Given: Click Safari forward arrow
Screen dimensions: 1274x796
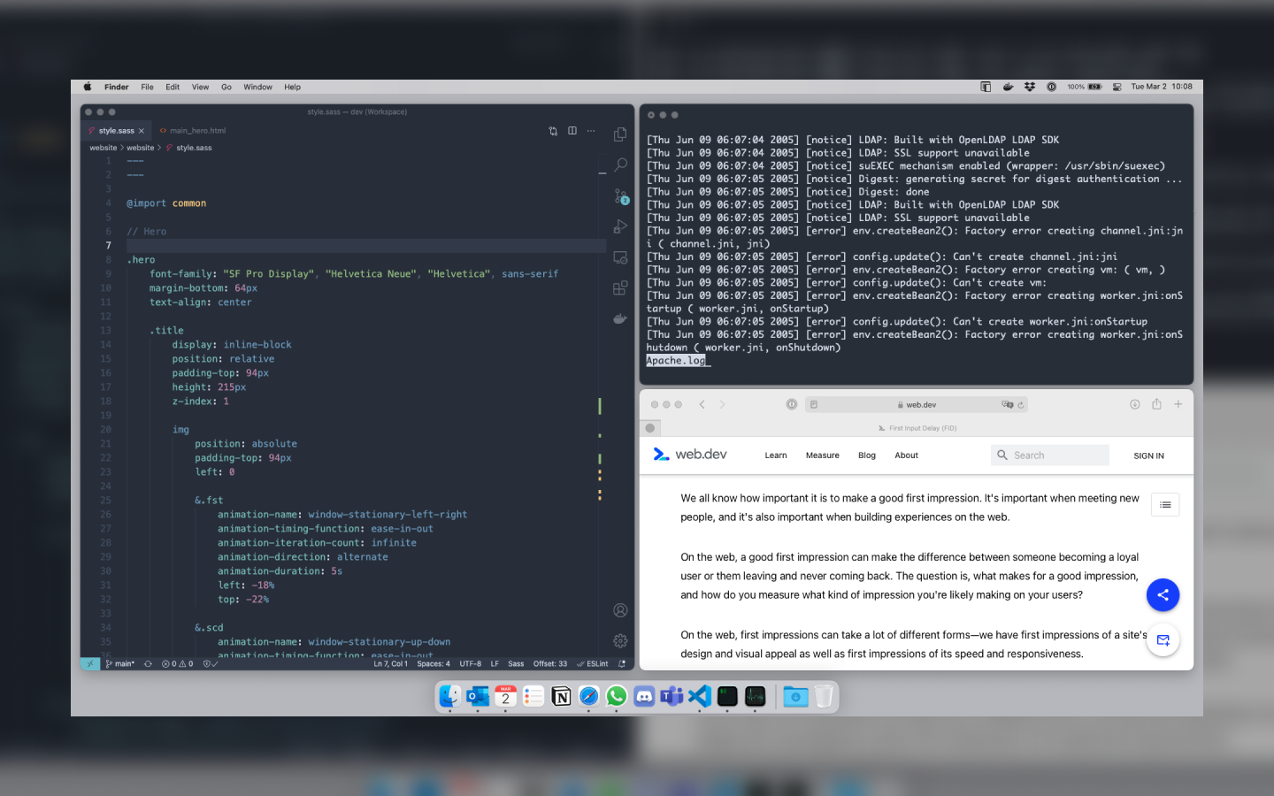Looking at the screenshot, I should coord(722,404).
